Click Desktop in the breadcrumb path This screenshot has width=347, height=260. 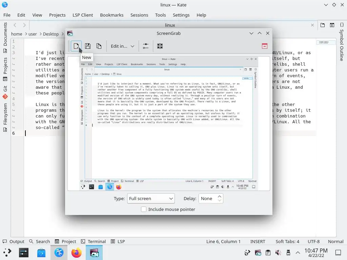[51, 34]
